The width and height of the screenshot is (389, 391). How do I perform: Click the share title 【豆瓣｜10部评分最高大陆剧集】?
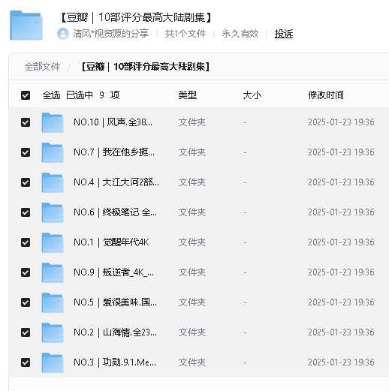(136, 17)
